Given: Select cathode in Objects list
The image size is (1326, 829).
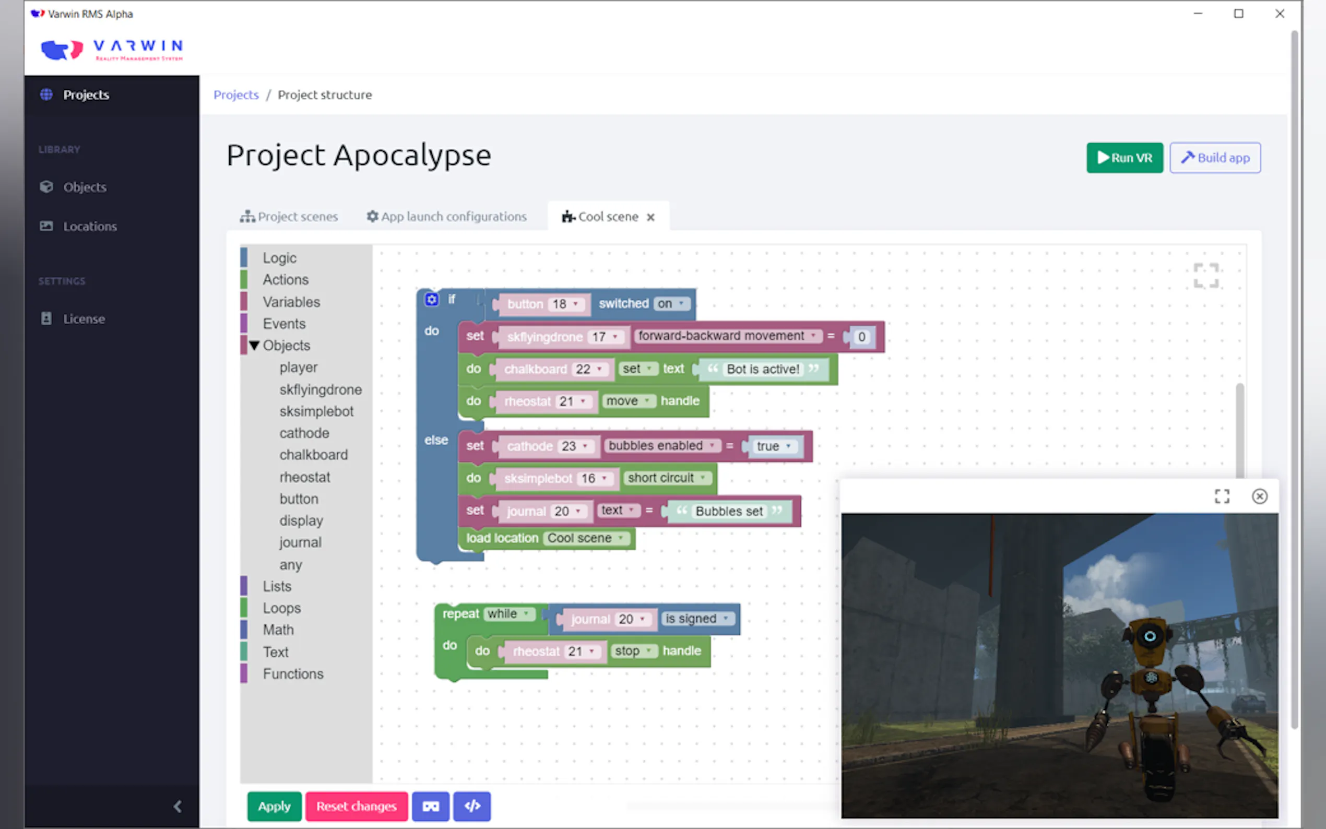Looking at the screenshot, I should pyautogui.click(x=304, y=433).
